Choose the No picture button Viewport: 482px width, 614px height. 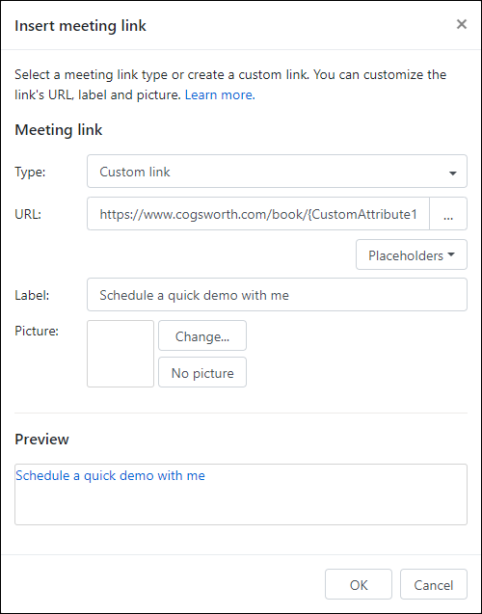point(202,372)
